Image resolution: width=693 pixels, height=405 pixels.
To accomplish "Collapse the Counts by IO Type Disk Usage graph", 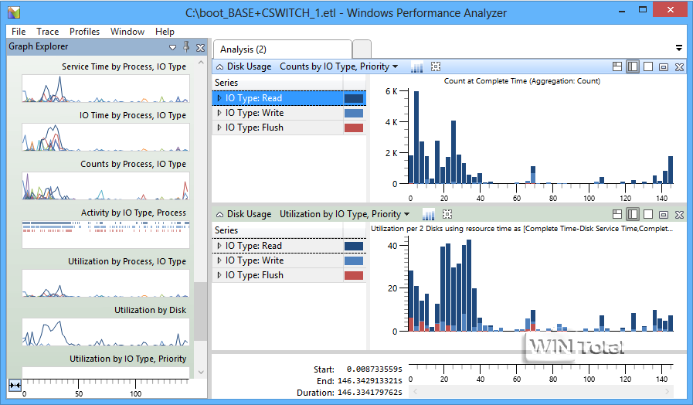I will [x=219, y=66].
